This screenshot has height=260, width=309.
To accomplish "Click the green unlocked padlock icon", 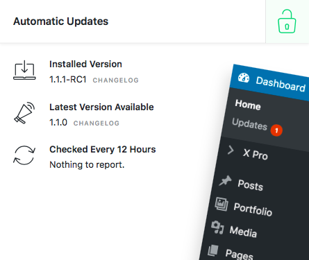I will click(x=287, y=21).
